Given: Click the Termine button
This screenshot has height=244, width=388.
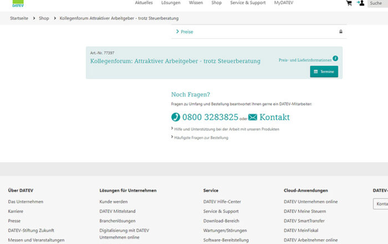Looking at the screenshot, I should (324, 71).
